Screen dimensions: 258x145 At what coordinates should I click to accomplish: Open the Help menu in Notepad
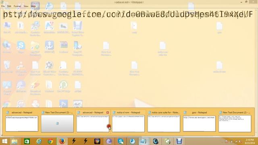[x=33, y=6]
